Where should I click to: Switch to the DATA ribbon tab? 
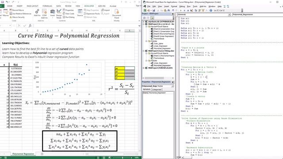coord(58,6)
